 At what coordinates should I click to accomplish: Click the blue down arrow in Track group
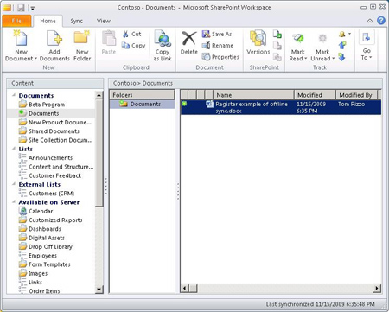click(x=341, y=57)
